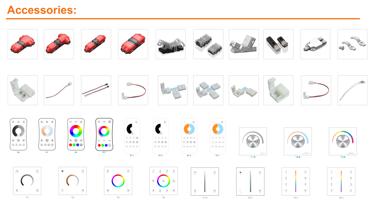Click the T3-K label text

tap(343, 157)
